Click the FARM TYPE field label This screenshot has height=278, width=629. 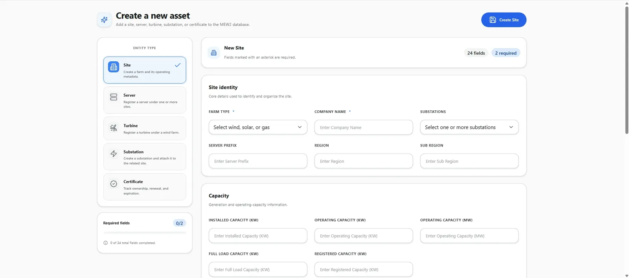click(x=219, y=112)
